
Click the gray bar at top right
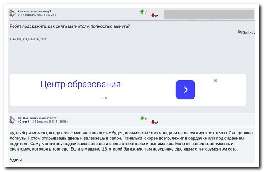pos(208,14)
